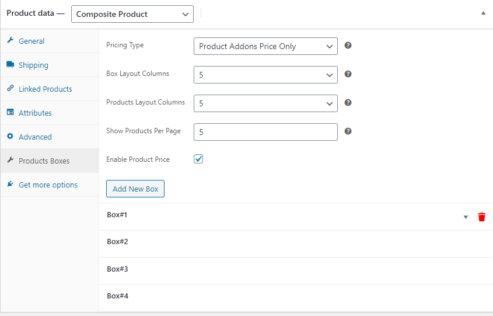Click the chain link icon beside Linked Products
This screenshot has height=316, width=493.
pos(11,88)
